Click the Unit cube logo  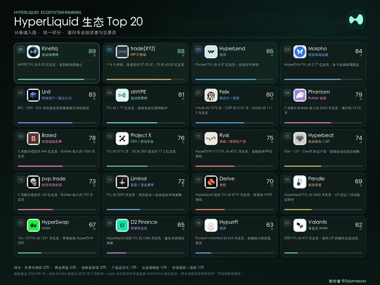pyautogui.click(x=33, y=95)
